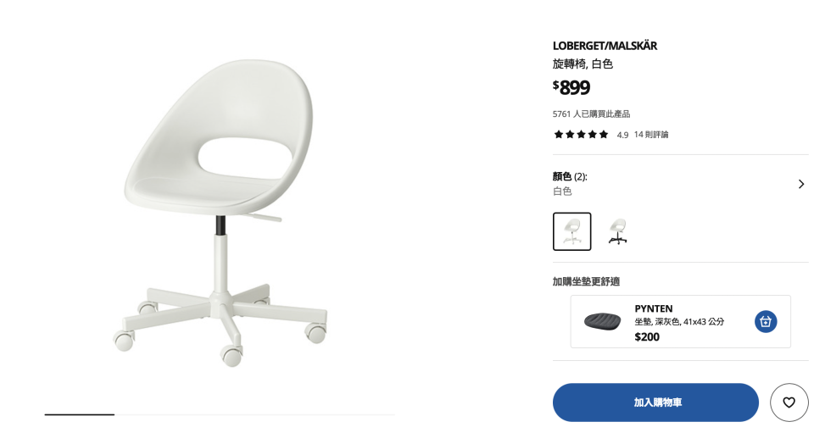The height and width of the screenshot is (433, 814).
Task: Click the 加入購物車 button
Action: coord(655,402)
